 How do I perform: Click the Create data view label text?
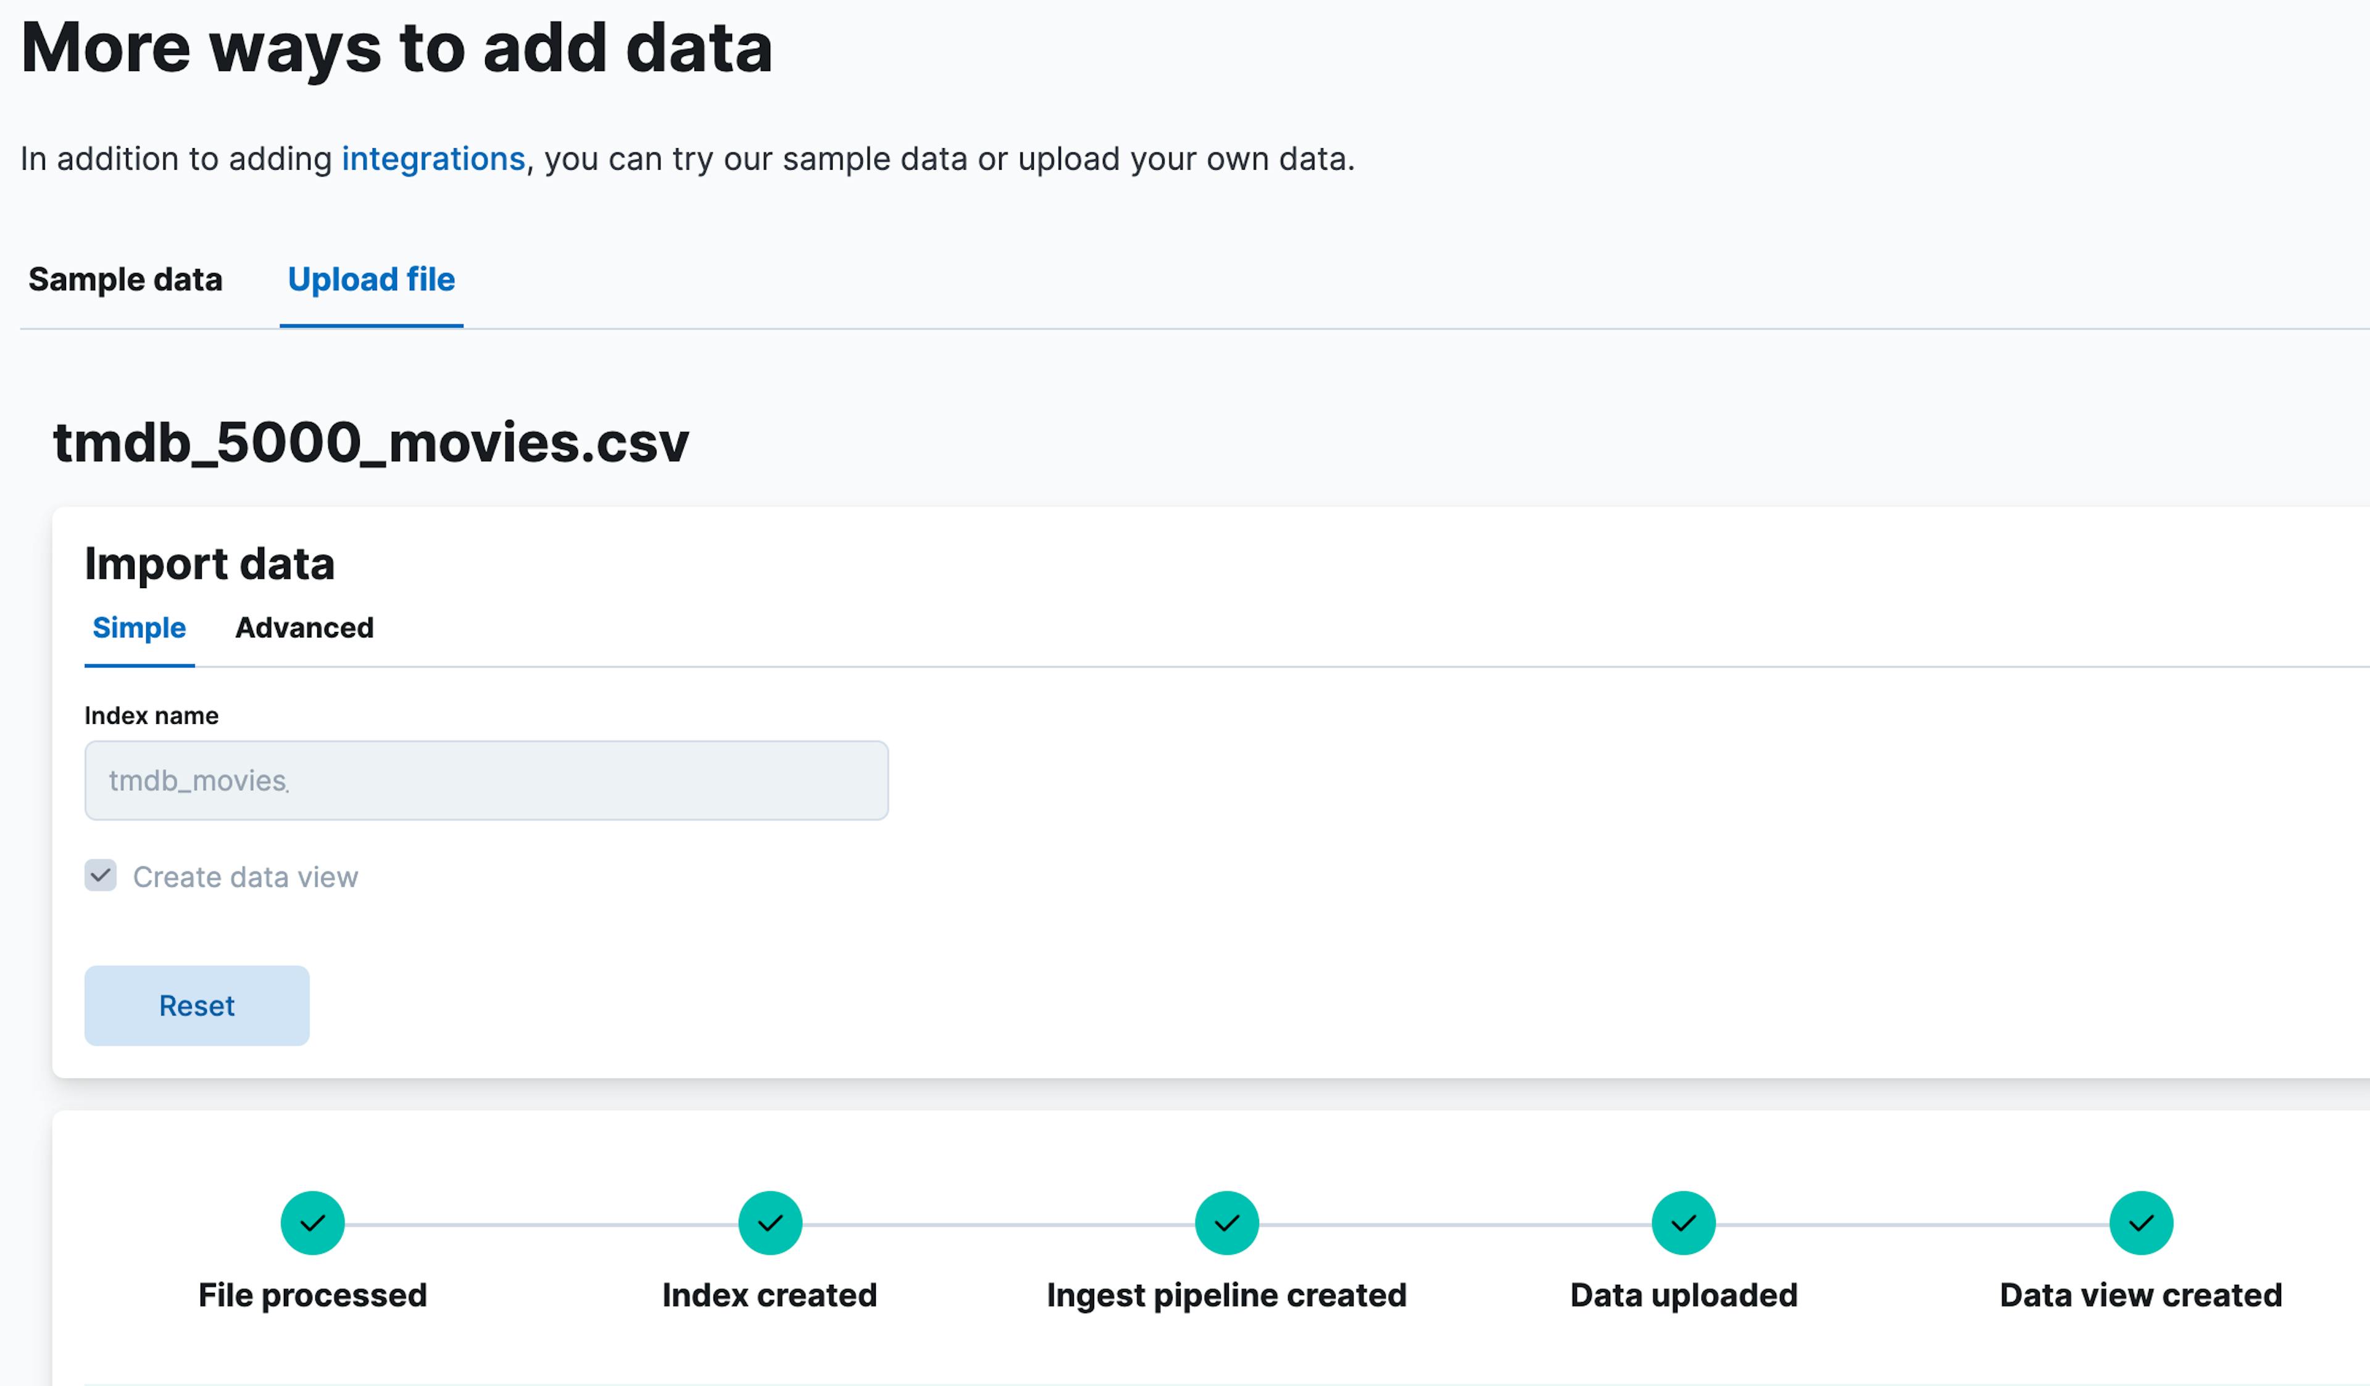click(x=246, y=876)
